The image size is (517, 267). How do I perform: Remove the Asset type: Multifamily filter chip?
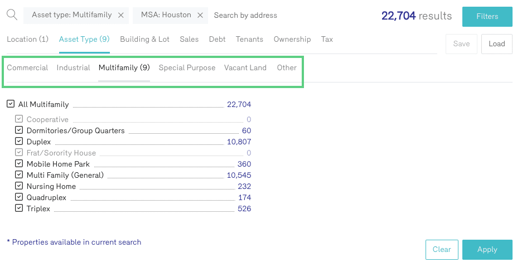(x=120, y=15)
